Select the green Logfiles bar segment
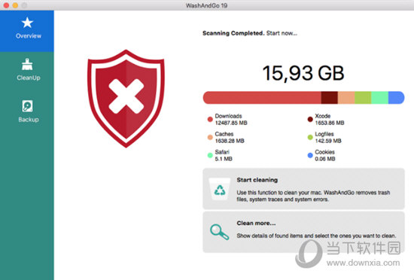 click(x=363, y=98)
